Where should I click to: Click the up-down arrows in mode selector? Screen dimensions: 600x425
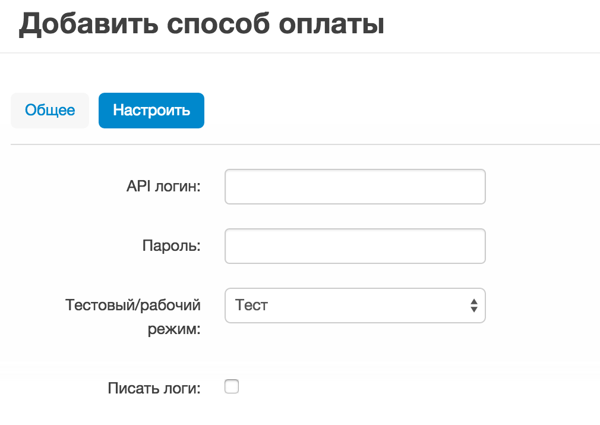click(x=473, y=306)
